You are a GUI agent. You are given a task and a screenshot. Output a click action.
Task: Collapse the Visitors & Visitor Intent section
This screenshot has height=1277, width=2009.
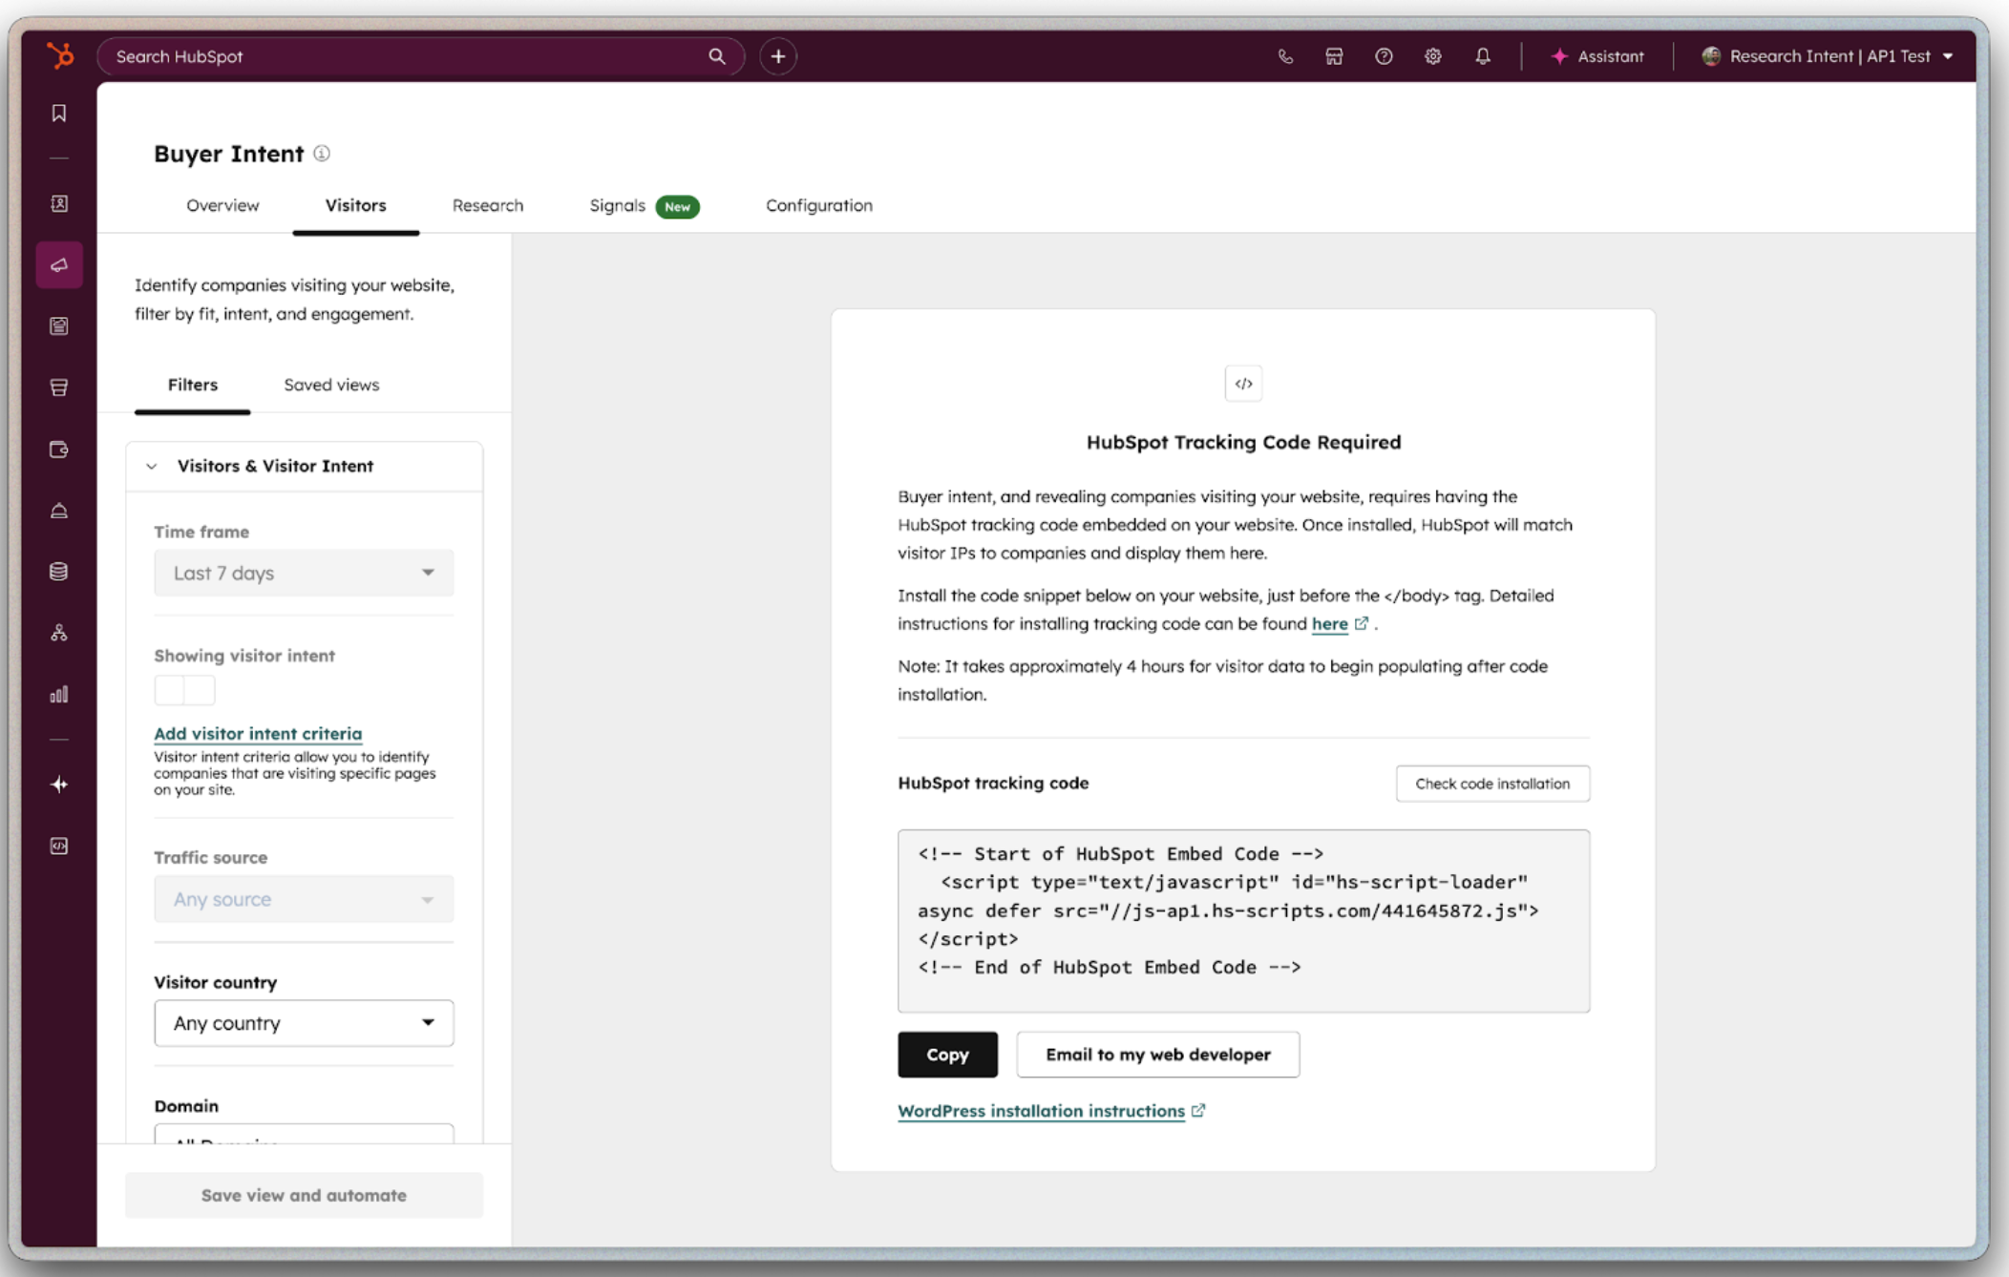pos(152,466)
